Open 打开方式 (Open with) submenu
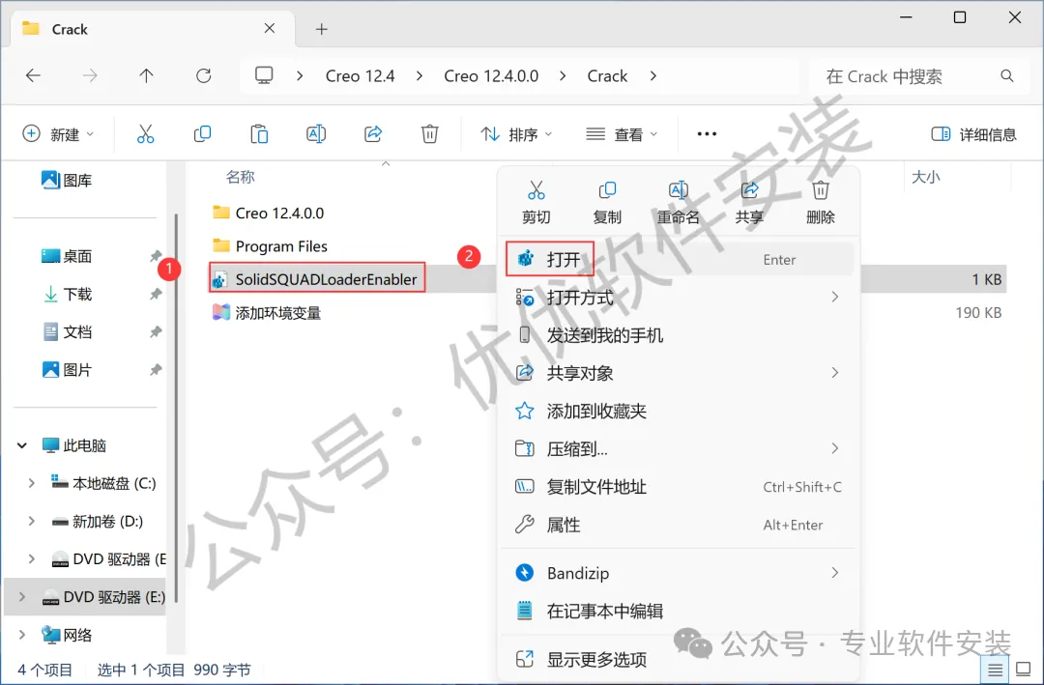Viewport: 1044px width, 685px height. (679, 297)
